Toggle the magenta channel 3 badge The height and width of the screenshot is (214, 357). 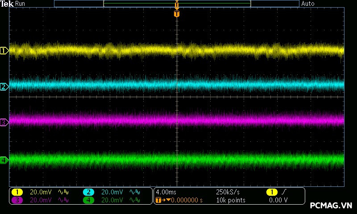pyautogui.click(x=17, y=200)
